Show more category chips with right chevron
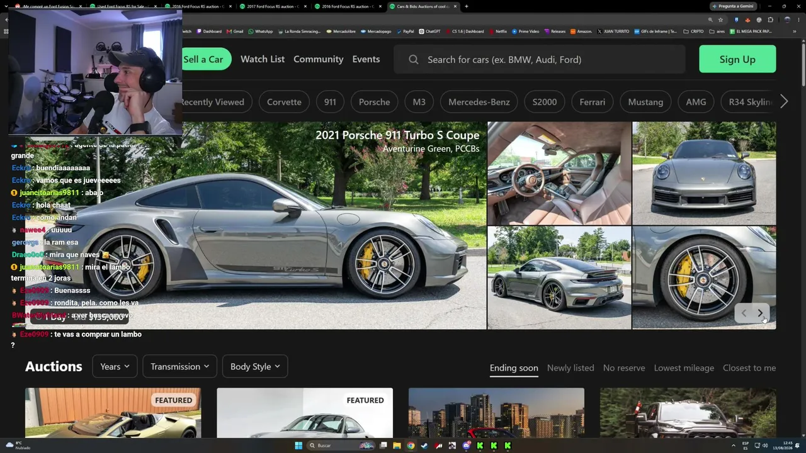This screenshot has width=806, height=453. click(784, 102)
